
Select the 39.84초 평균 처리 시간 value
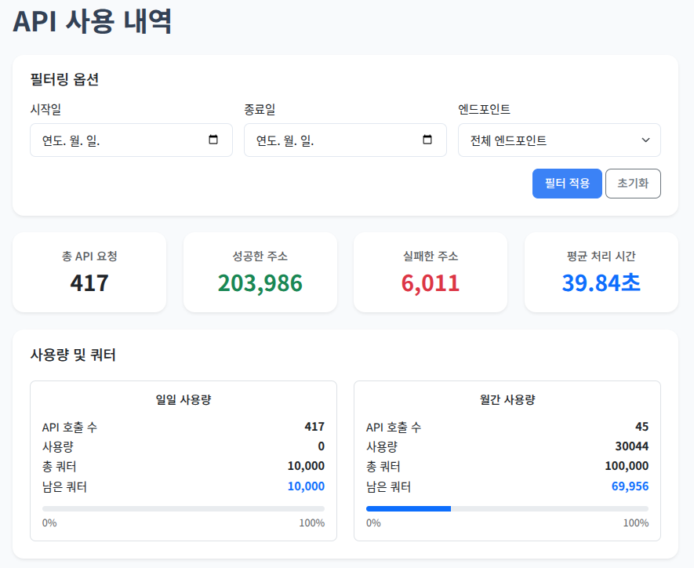pos(601,283)
